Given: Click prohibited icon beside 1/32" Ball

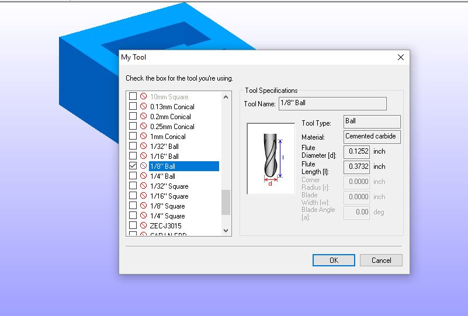Looking at the screenshot, I should (x=144, y=146).
